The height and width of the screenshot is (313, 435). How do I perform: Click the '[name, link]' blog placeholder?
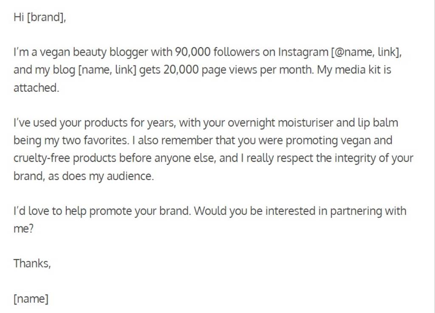(107, 70)
